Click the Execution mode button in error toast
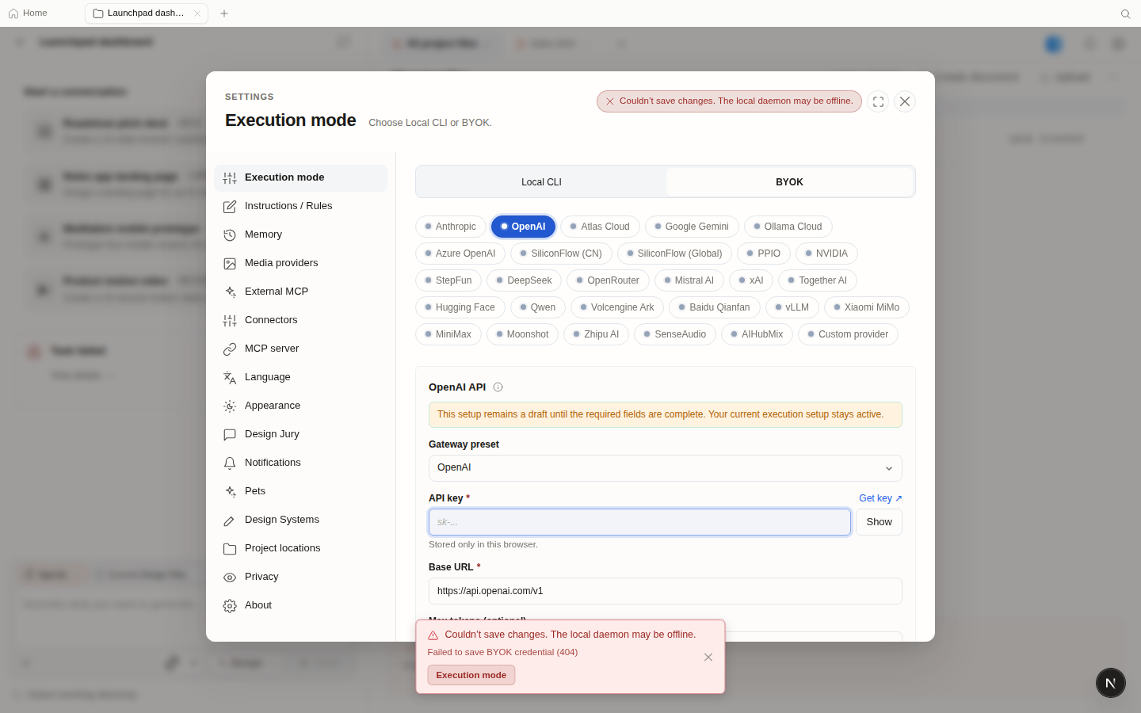Screen dimensions: 1141x713 coord(471,675)
